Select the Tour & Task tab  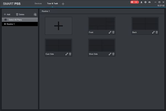tap(52, 4)
